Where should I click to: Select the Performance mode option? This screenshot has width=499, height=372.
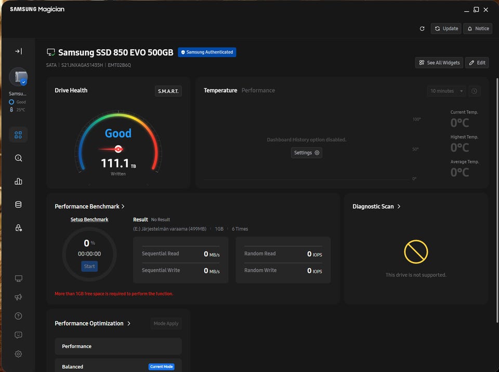click(118, 346)
